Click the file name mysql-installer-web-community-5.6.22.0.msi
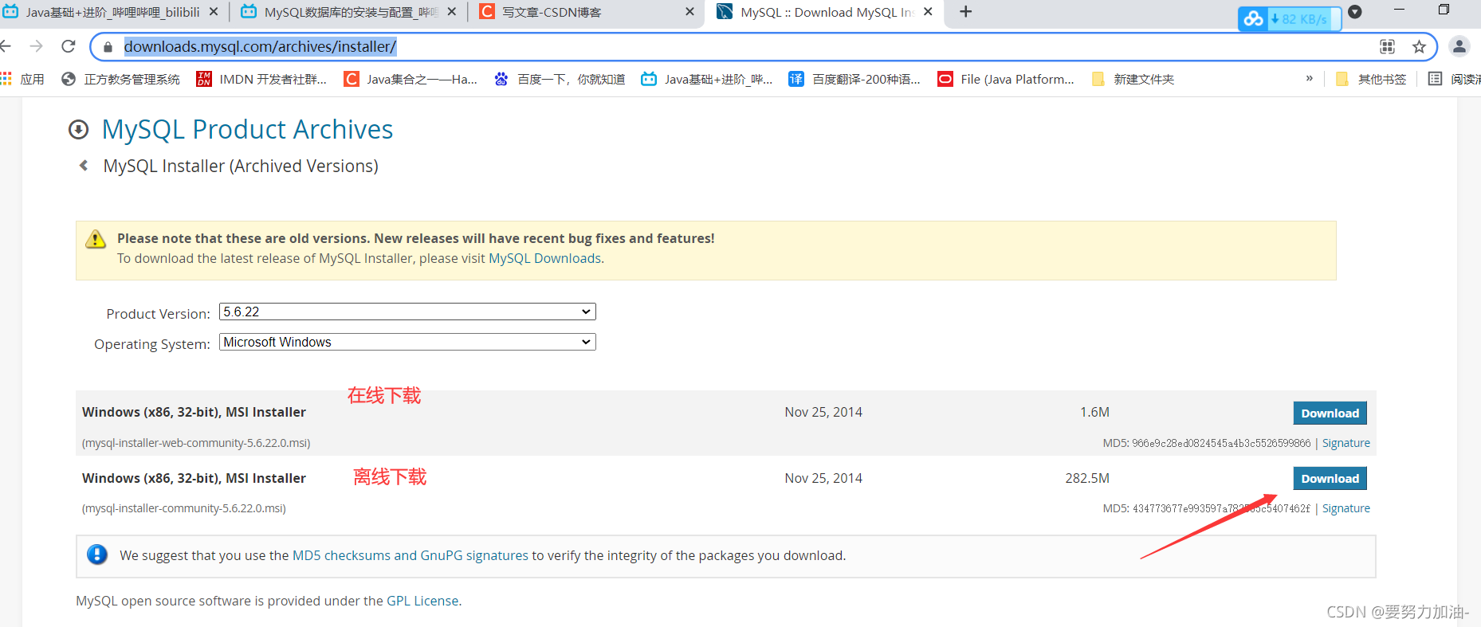Image resolution: width=1481 pixels, height=627 pixels. [196, 443]
